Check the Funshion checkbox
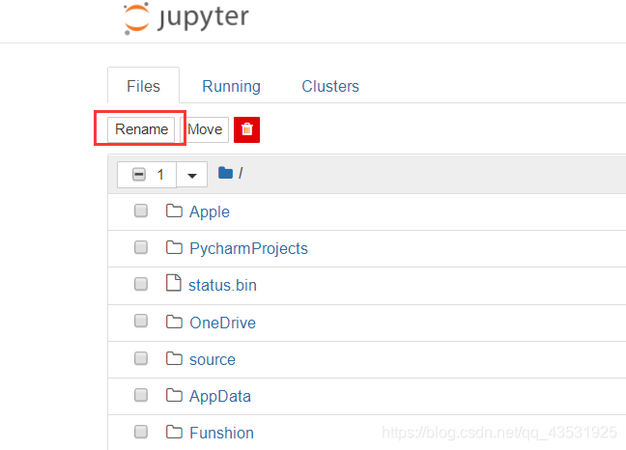 pos(141,432)
